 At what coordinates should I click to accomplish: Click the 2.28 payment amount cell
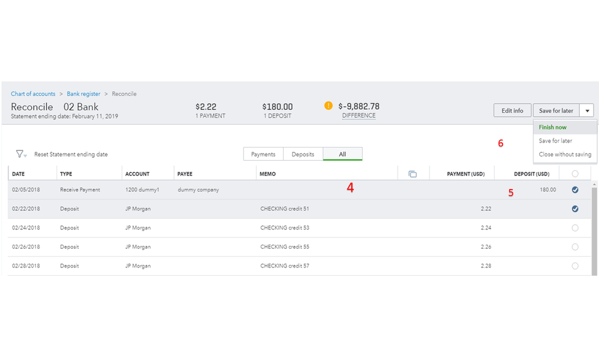tap(486, 266)
